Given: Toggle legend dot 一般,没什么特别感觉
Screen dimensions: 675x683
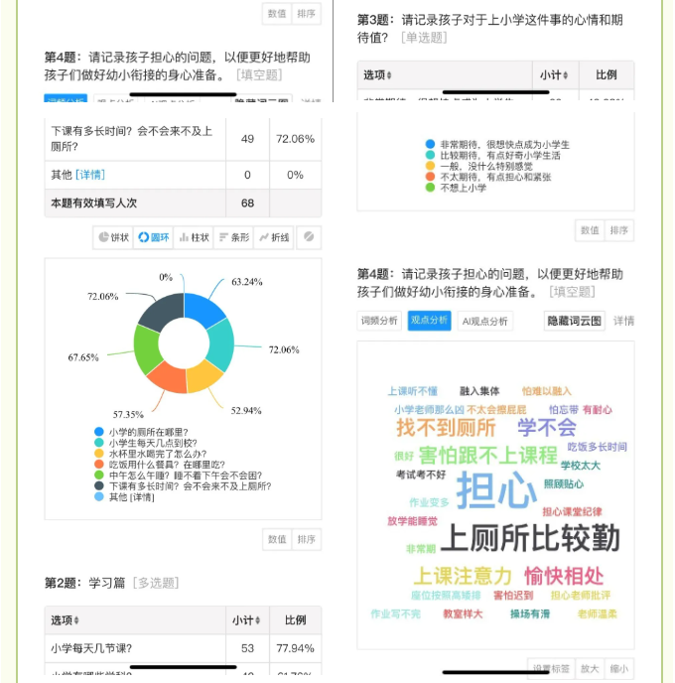Looking at the screenshot, I should pyautogui.click(x=430, y=166).
